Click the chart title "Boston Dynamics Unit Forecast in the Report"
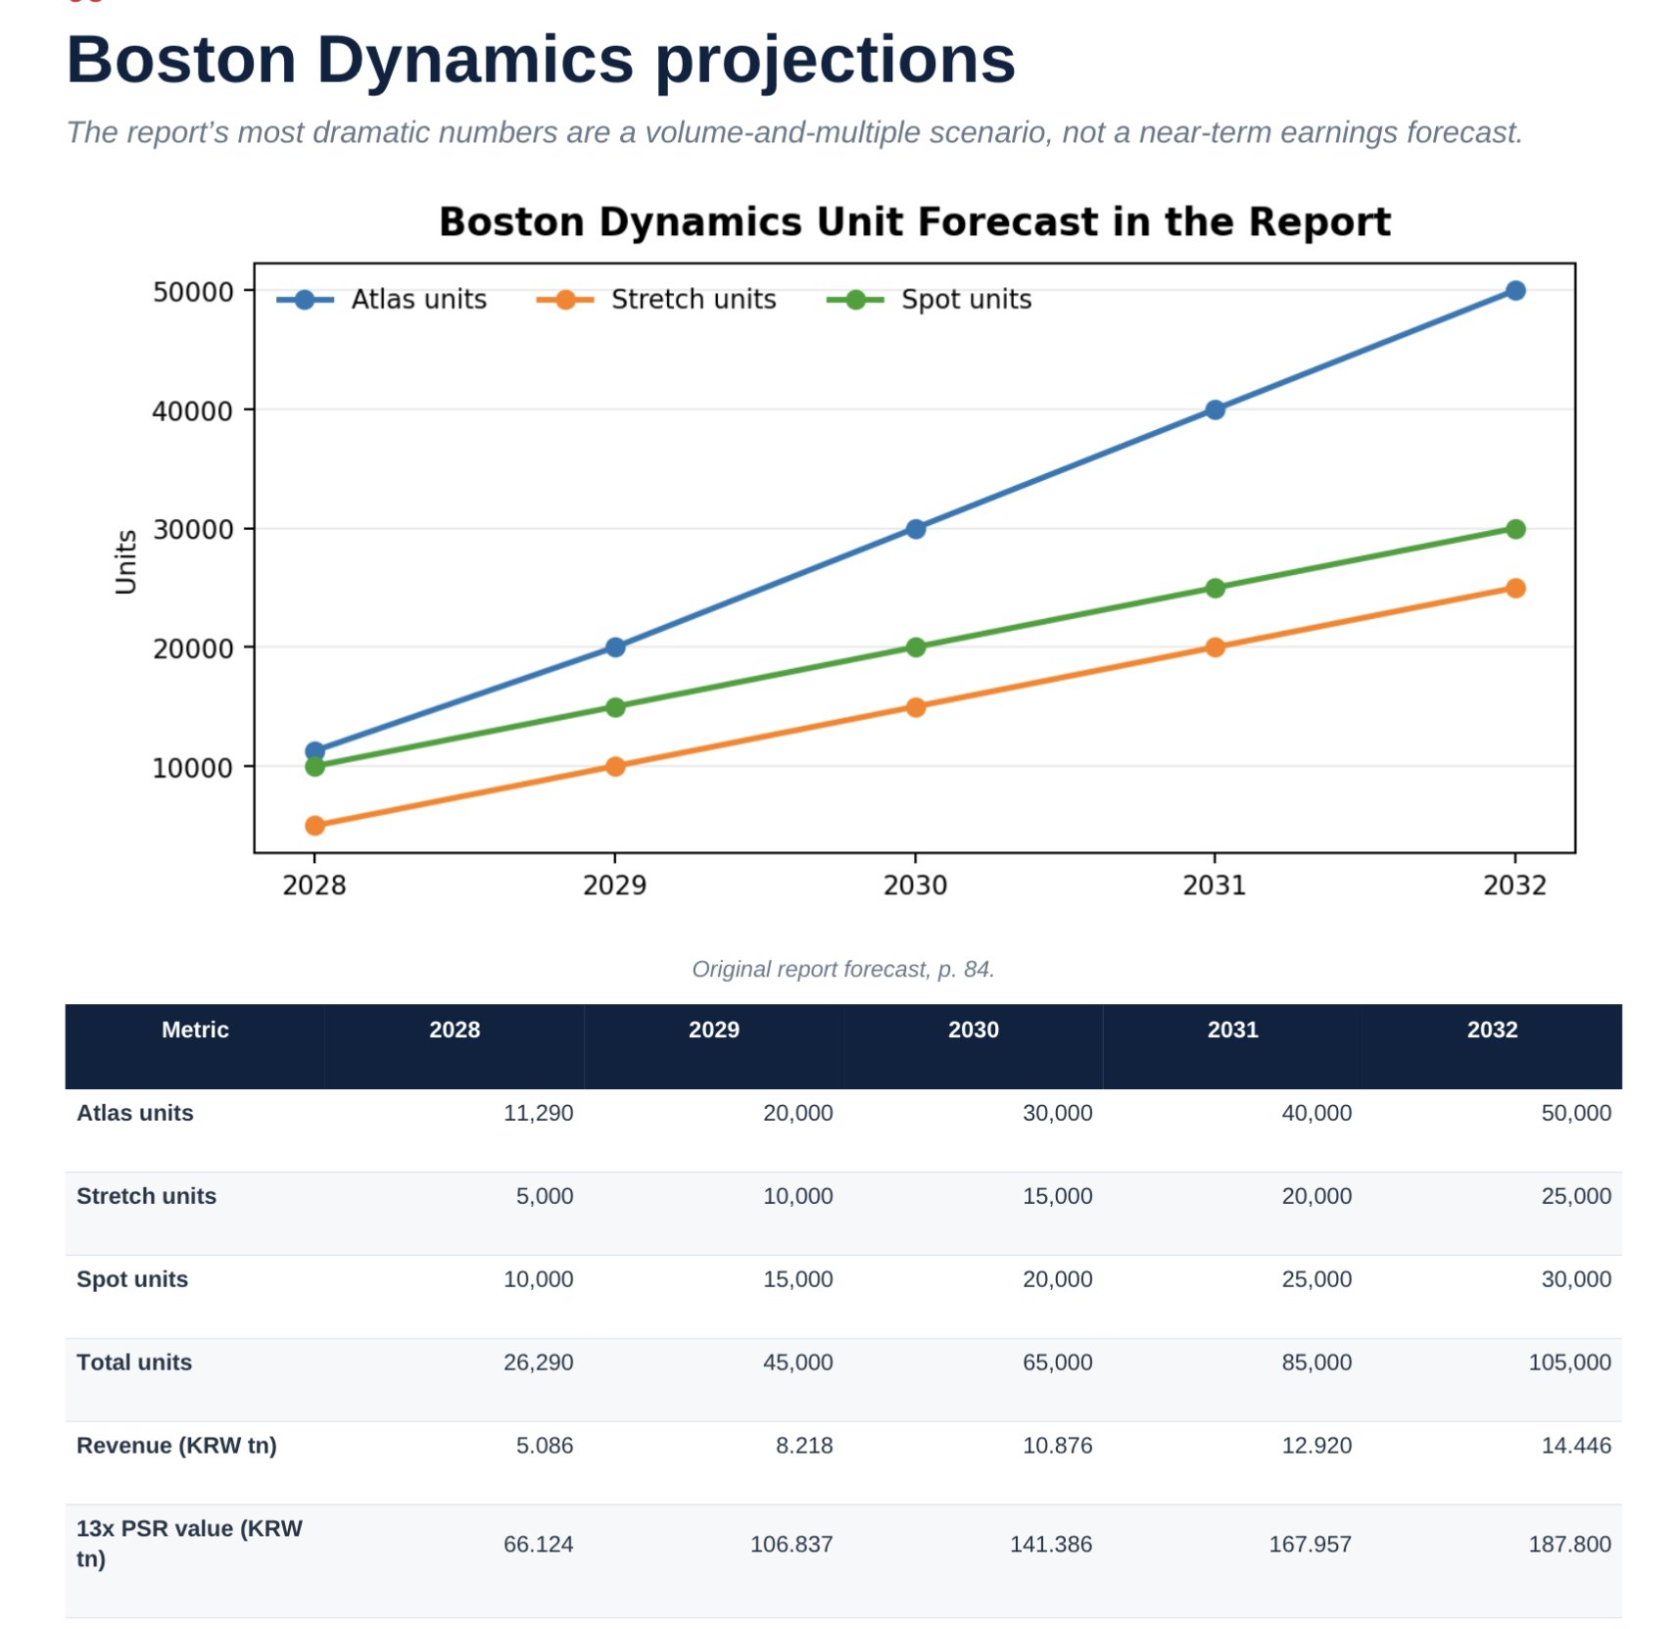1674x1629 pixels. click(x=914, y=221)
